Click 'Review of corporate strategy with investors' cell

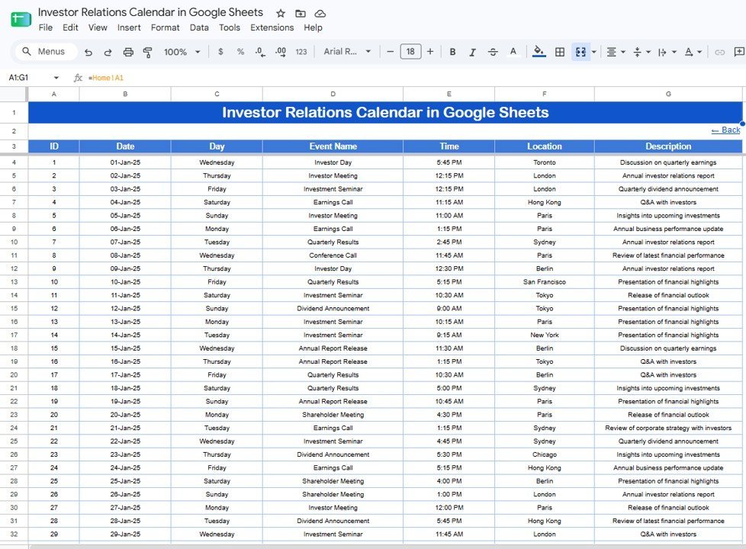pos(668,429)
